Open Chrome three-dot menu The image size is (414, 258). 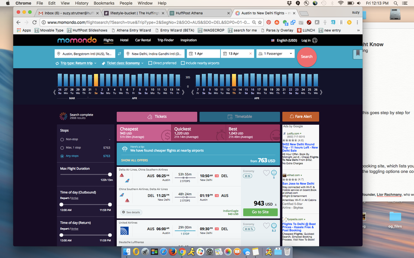tap(357, 22)
